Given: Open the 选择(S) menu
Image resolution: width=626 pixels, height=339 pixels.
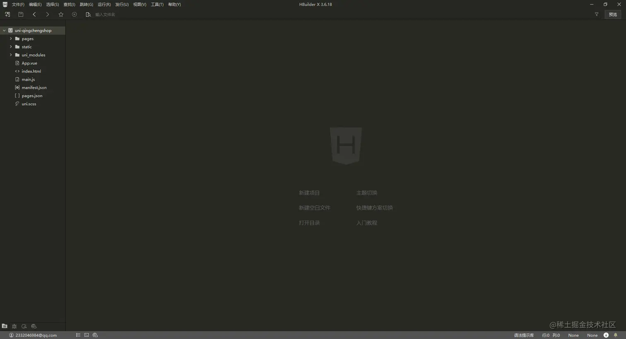Looking at the screenshot, I should click(x=53, y=5).
